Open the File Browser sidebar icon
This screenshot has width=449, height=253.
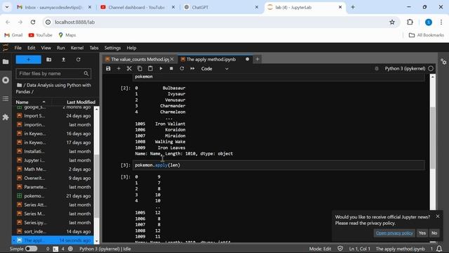[x=6, y=61]
